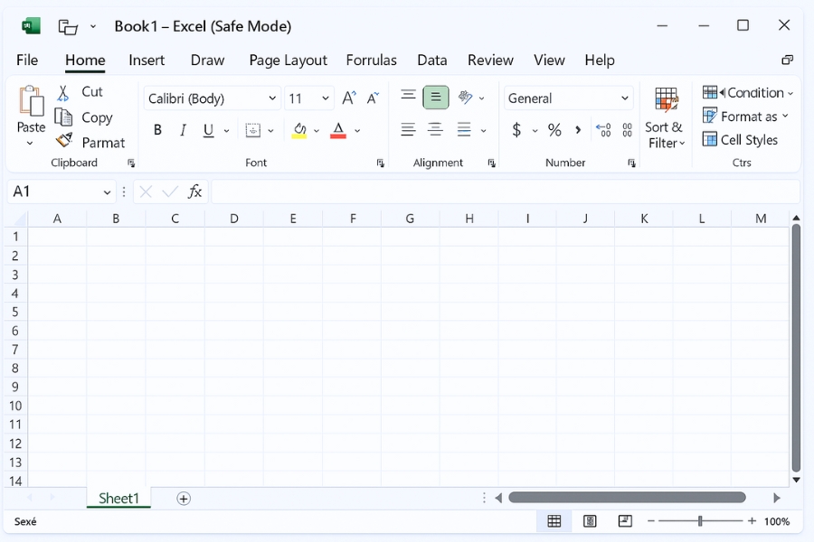Toggle bold formatting
Viewport: 814px width, 542px height.
click(157, 130)
